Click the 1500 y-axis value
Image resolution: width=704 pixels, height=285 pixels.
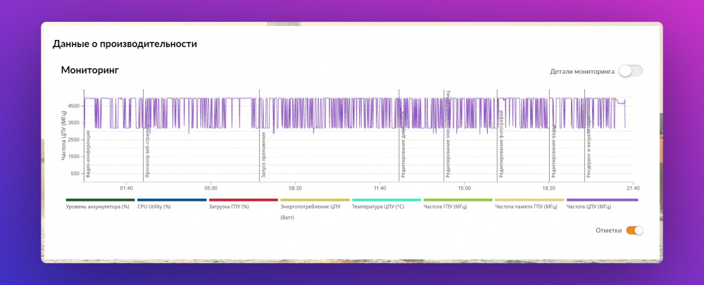[x=75, y=157]
